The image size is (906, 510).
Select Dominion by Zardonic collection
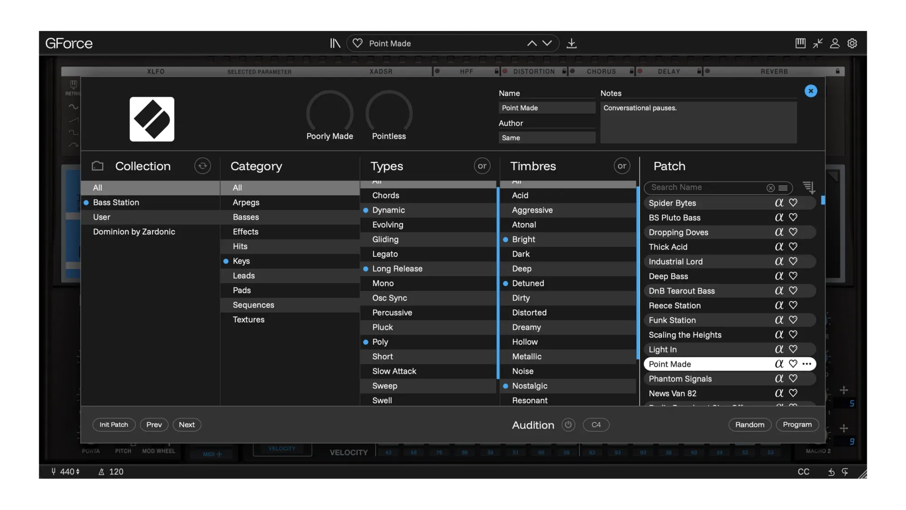pos(150,232)
